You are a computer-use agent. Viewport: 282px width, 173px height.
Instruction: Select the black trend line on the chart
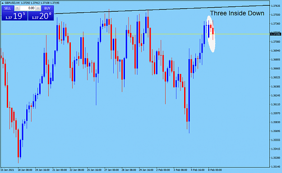tap(162, 9)
